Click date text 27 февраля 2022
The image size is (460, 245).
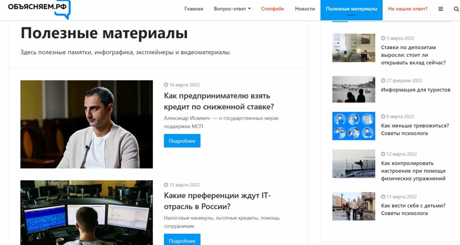(404, 81)
